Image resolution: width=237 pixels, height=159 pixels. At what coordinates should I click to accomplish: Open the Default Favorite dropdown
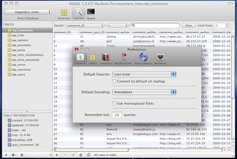point(144,74)
